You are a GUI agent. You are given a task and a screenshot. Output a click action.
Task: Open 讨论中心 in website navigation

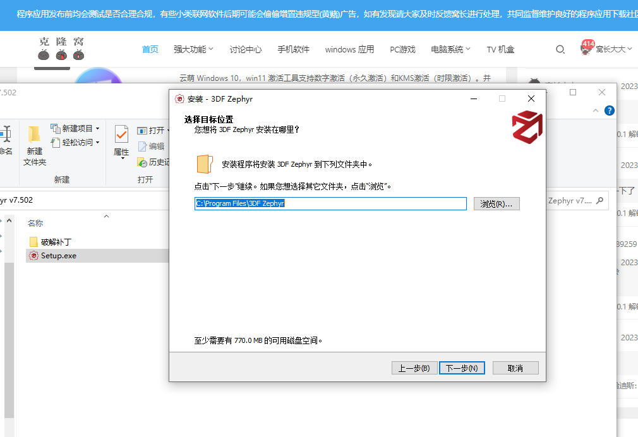(x=246, y=49)
